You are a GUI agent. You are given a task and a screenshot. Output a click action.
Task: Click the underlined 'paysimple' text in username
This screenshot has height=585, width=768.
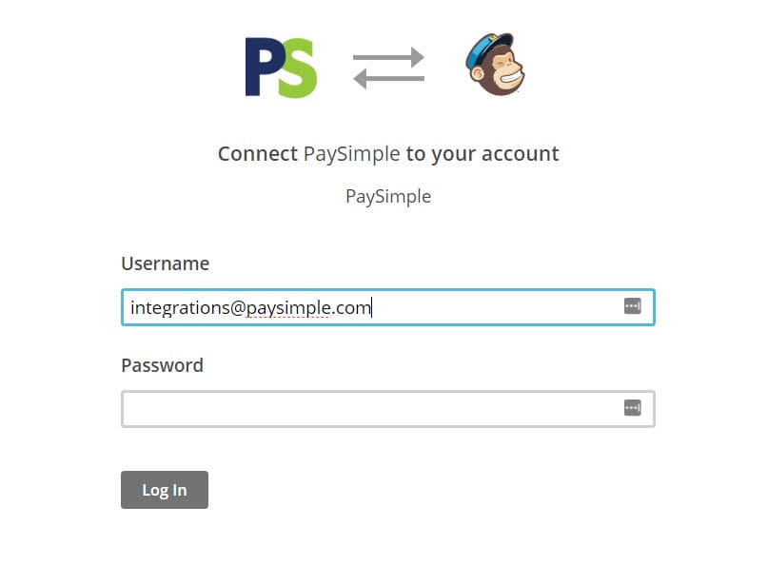288,309
